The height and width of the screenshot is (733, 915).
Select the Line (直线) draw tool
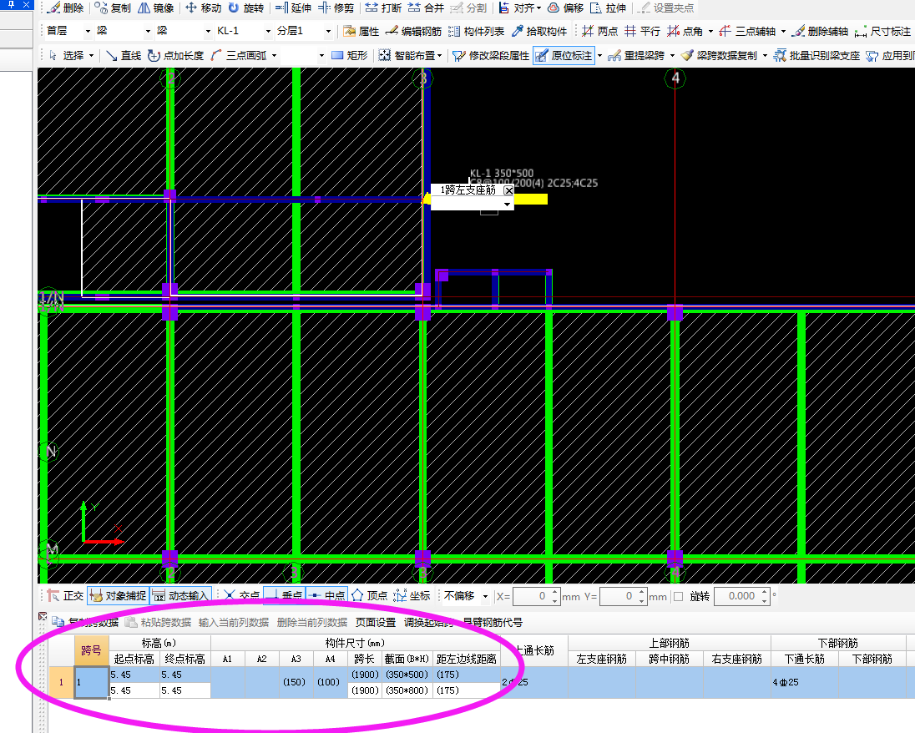coord(124,55)
